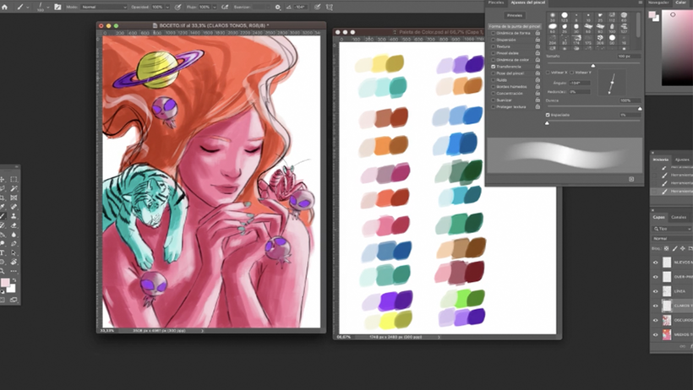Open the brush settings panel menu
This screenshot has width=693, height=390.
[x=640, y=3]
